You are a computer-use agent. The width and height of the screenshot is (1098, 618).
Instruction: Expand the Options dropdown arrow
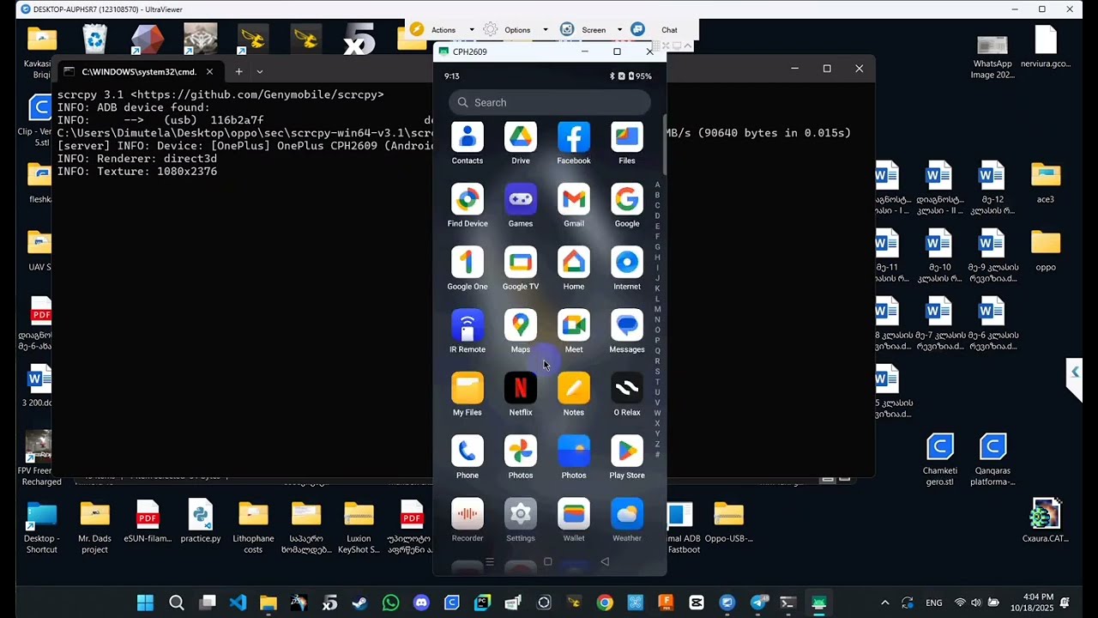pyautogui.click(x=545, y=30)
